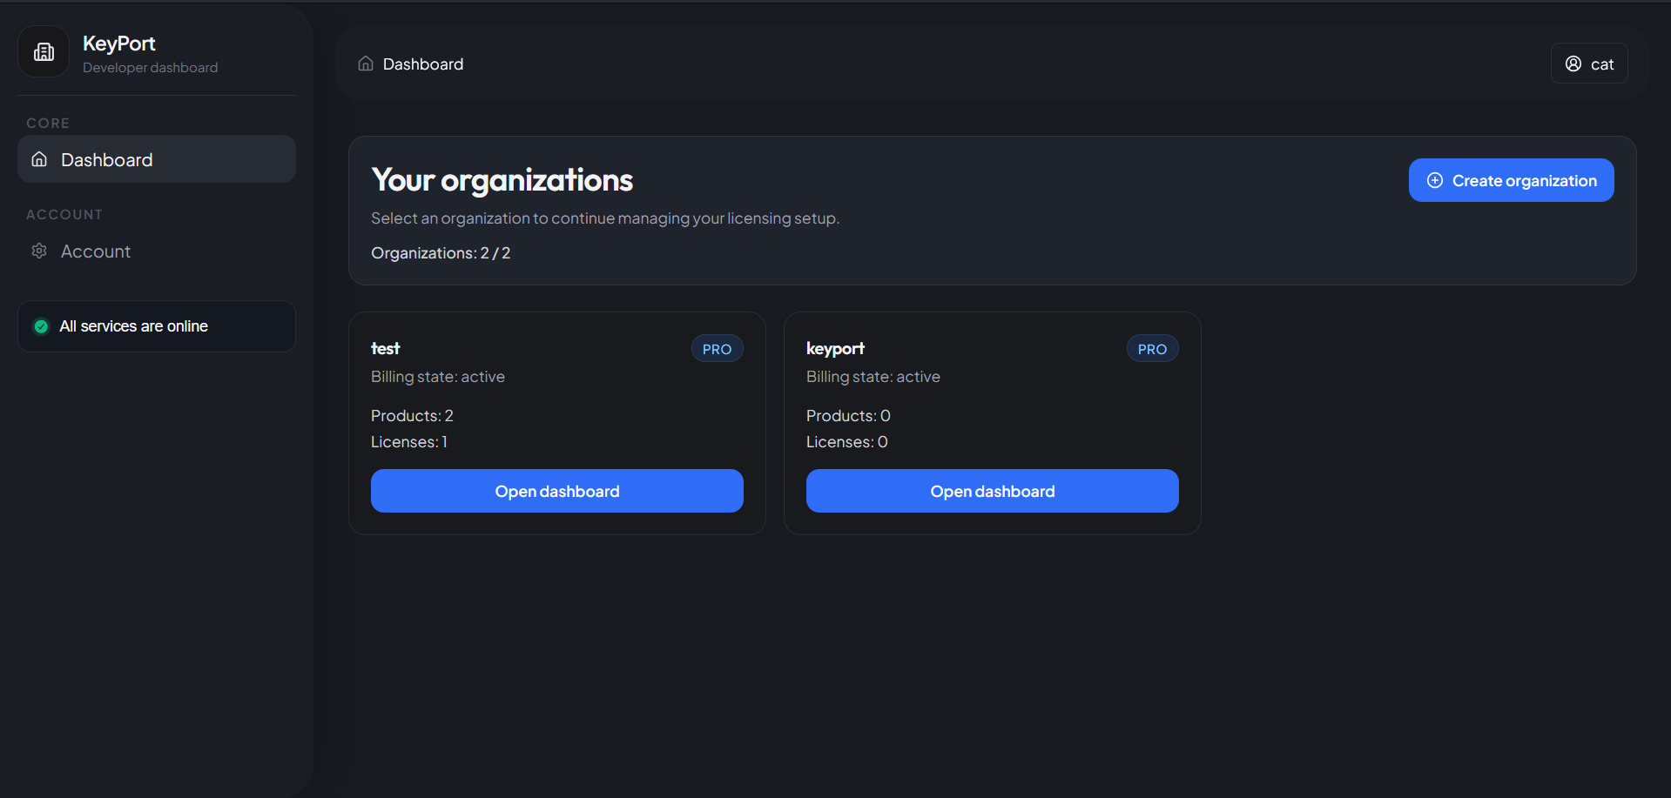Select the test organization card title

pos(385,348)
